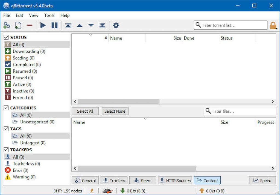
Task: Uncheck the TRACKERS section checkbox
Action: [x=6, y=149]
